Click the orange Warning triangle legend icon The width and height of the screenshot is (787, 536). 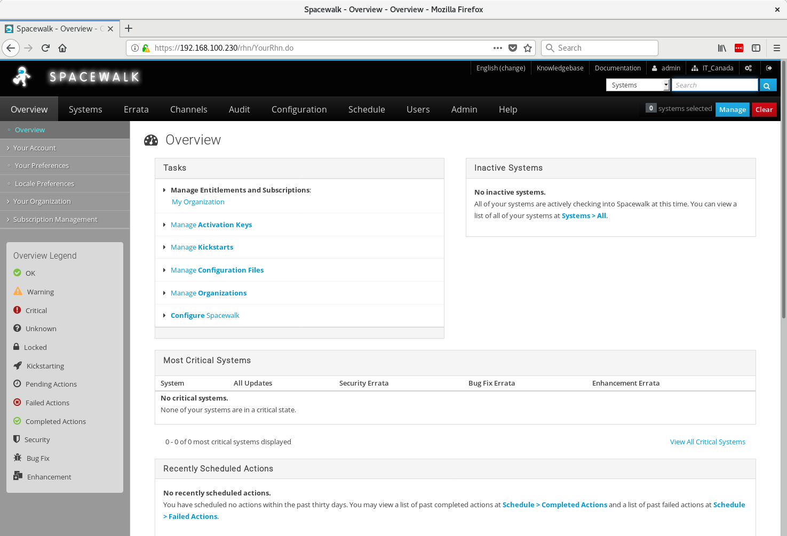18,291
